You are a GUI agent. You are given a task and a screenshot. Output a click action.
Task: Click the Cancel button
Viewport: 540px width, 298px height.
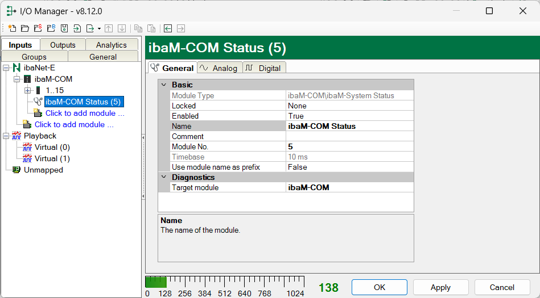pyautogui.click(x=502, y=287)
